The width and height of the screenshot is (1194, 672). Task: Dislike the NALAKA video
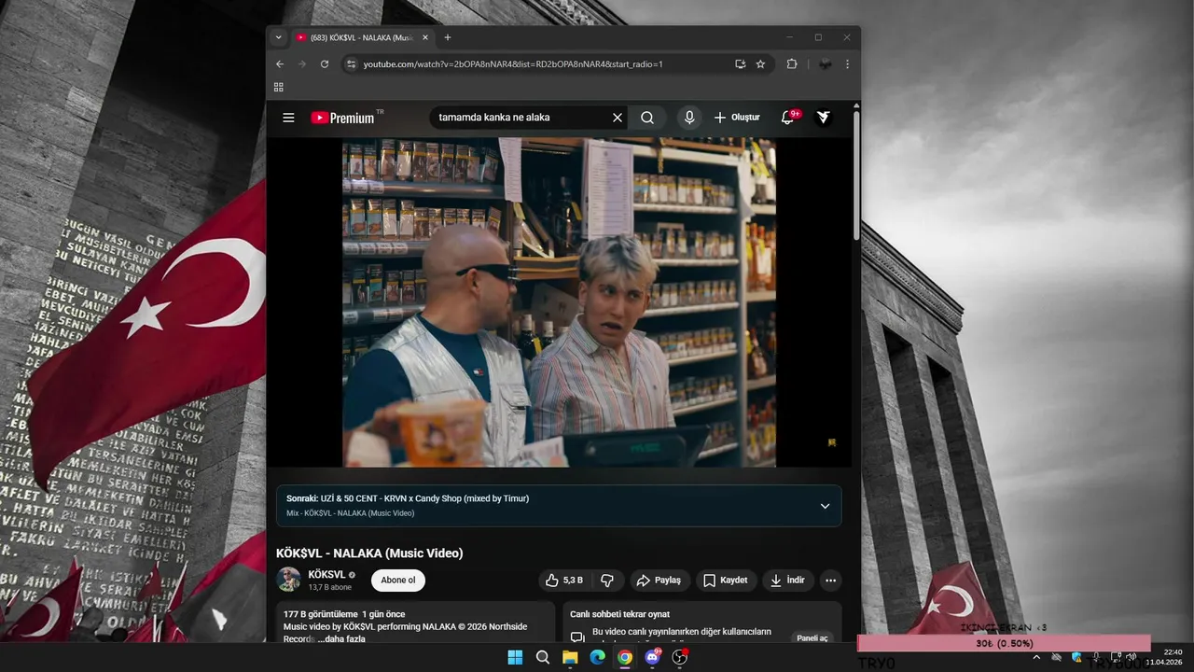click(x=607, y=581)
